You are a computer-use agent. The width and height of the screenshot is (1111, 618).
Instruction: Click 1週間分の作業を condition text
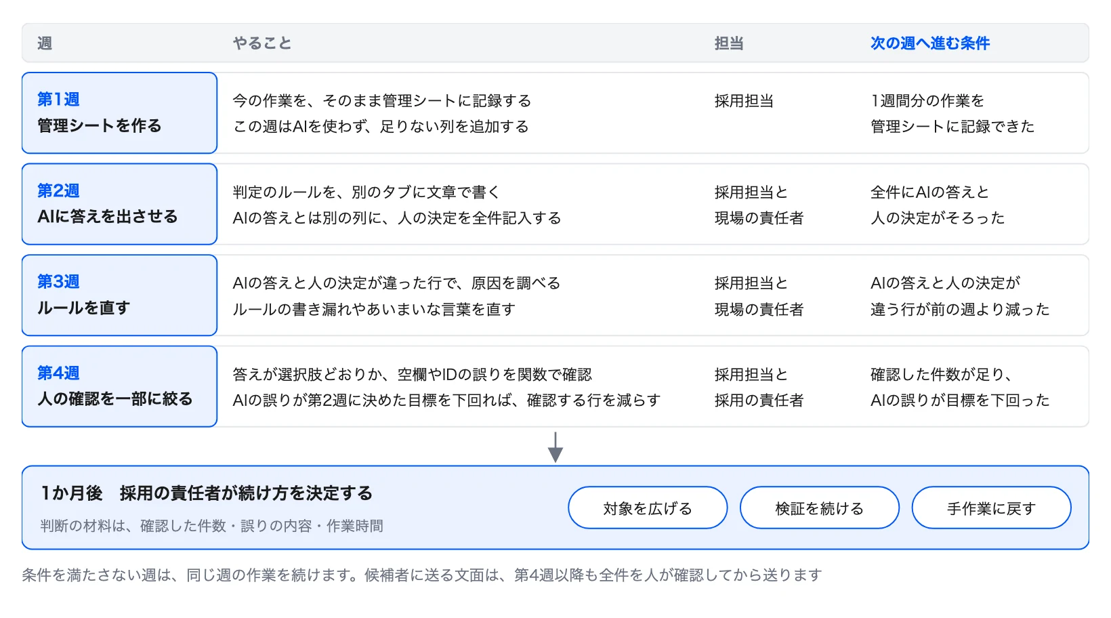point(927,101)
